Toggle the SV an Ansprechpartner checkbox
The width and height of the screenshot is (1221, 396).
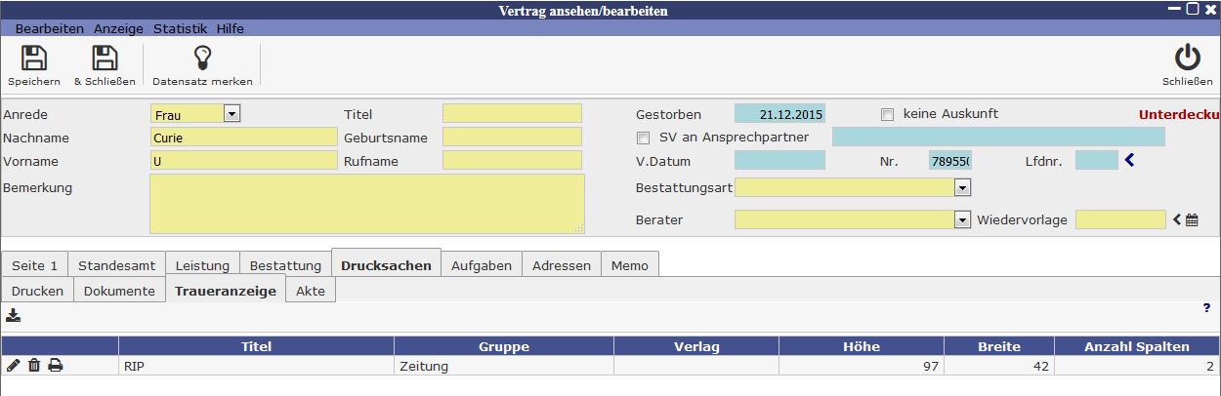tap(643, 138)
